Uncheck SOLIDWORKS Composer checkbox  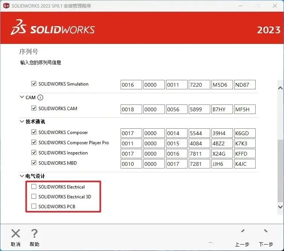(x=34, y=132)
